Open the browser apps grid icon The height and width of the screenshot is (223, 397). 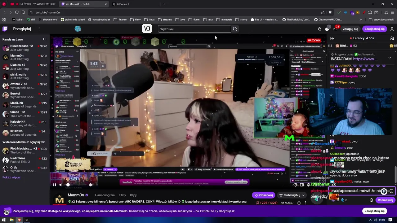4,20
